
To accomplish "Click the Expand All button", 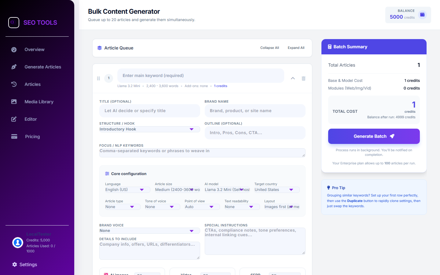I will pos(296,48).
